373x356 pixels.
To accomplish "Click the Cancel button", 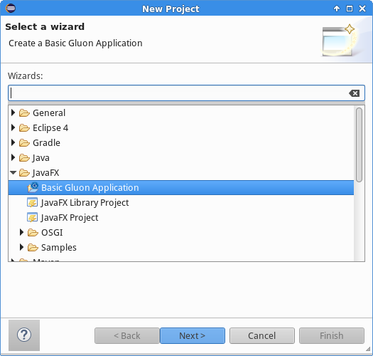I will tap(262, 336).
